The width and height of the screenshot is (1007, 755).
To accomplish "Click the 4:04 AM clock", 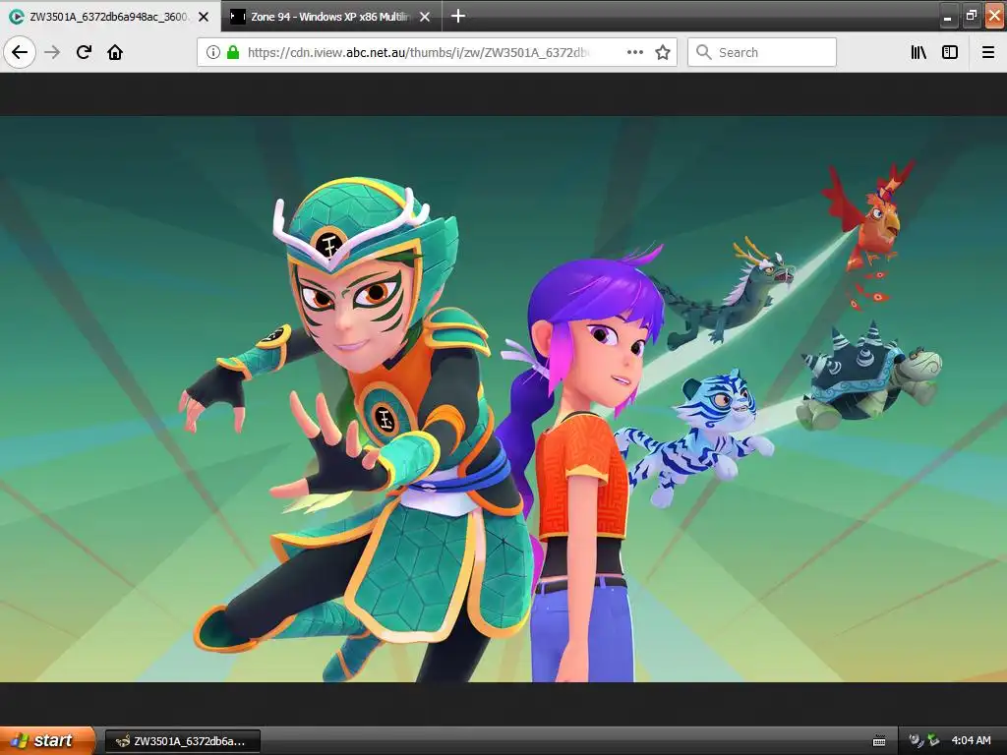I will pyautogui.click(x=971, y=740).
